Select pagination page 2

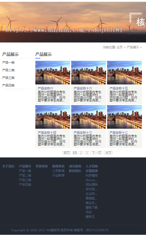point(81,153)
